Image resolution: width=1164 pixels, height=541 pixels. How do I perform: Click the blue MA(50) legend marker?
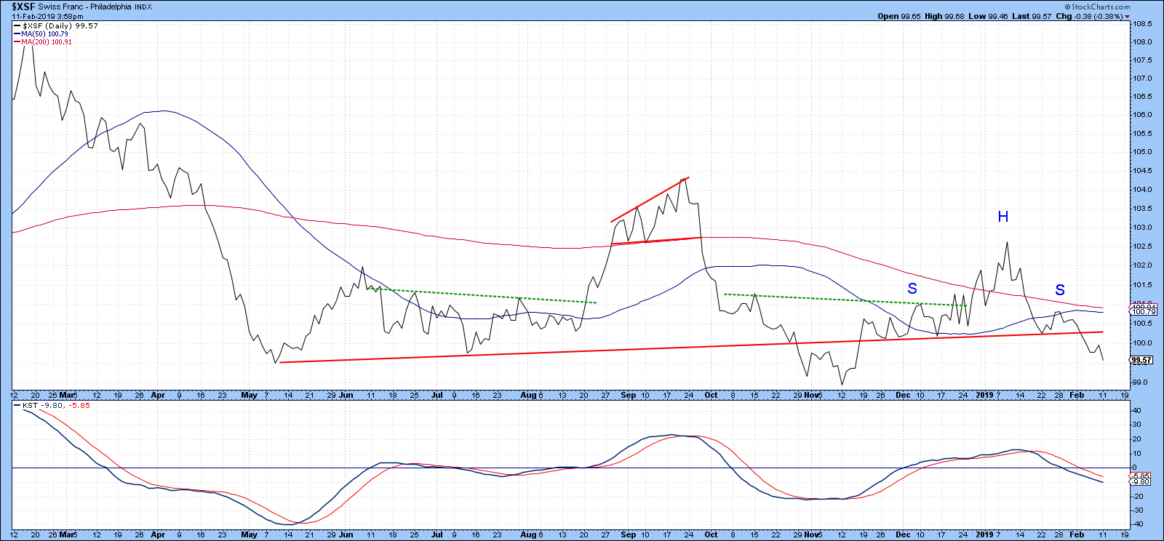(x=17, y=33)
